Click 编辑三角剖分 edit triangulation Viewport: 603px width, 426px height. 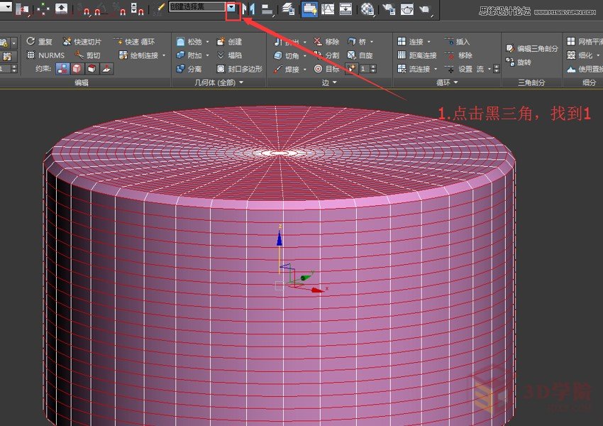[532, 48]
